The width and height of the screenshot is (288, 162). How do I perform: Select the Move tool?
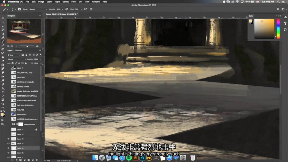(3, 18)
